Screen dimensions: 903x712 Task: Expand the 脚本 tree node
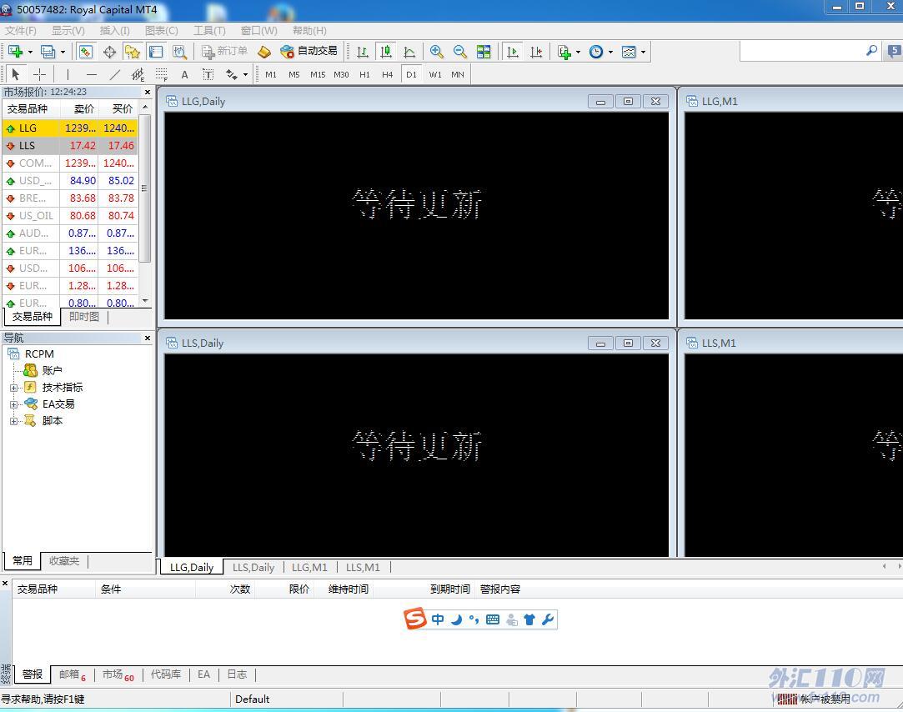click(x=14, y=421)
